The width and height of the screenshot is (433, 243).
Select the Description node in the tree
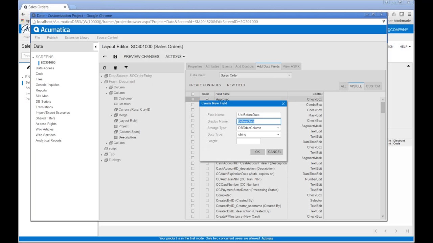point(127,137)
